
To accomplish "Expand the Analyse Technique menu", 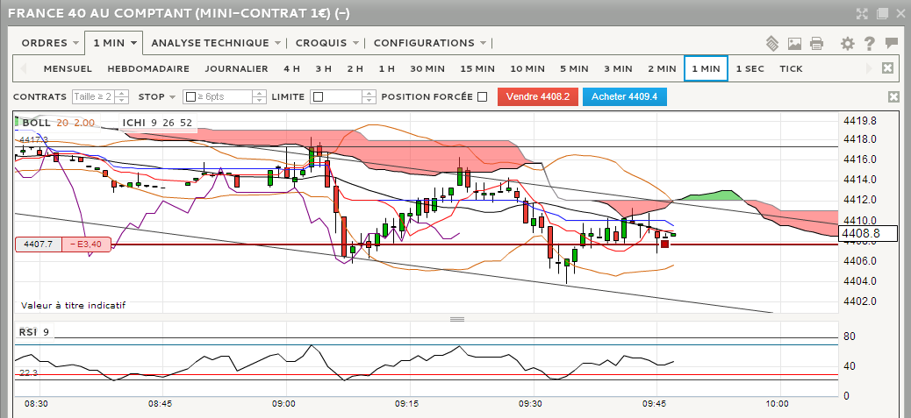I will click(215, 43).
